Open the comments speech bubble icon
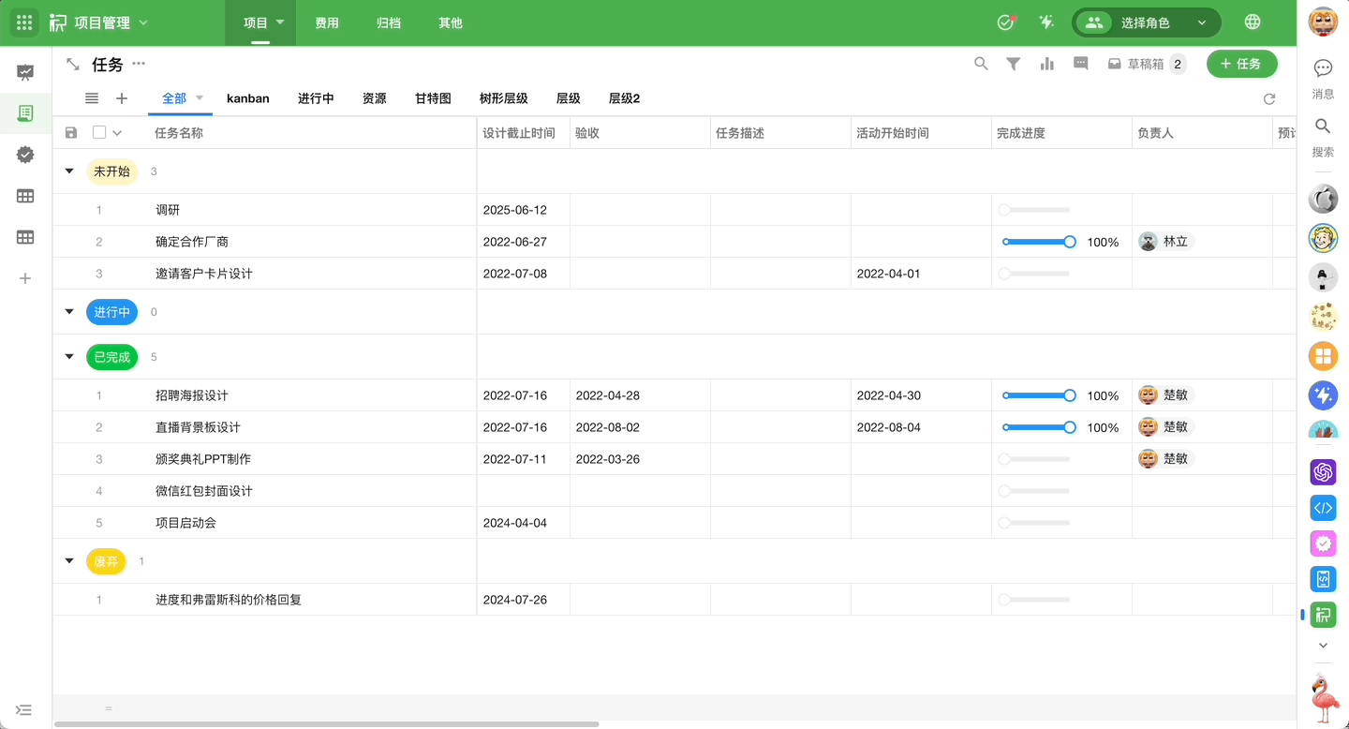This screenshot has height=729, width=1349. pos(1081,64)
